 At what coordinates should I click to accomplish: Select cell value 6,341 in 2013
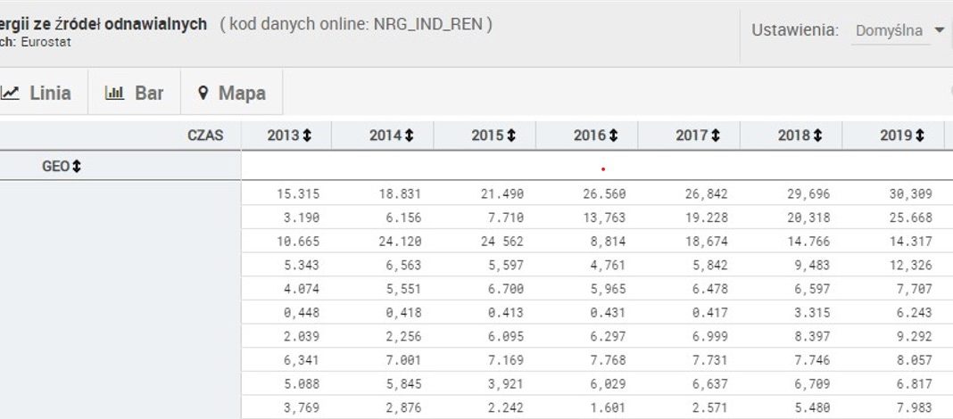coord(302,360)
